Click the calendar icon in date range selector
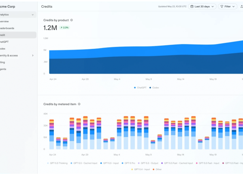This screenshot has width=243, height=175. pos(192,6)
